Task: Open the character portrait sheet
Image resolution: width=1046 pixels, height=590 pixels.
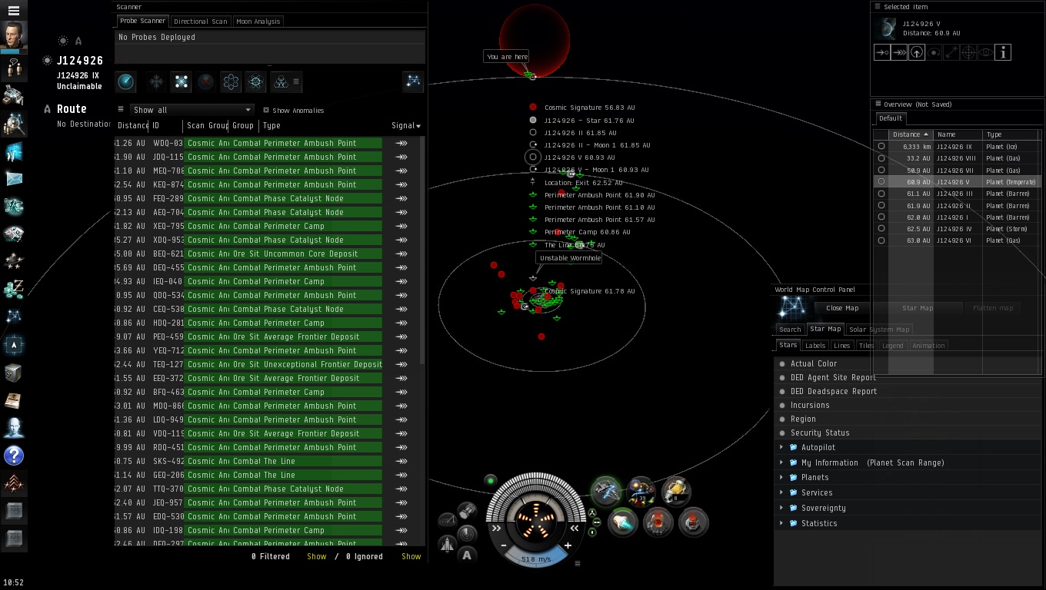Action: click(x=13, y=35)
